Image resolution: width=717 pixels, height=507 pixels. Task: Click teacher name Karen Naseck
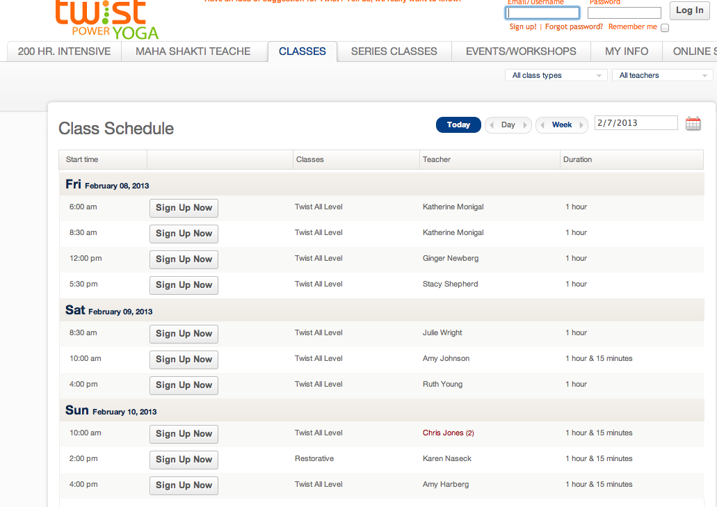tap(446, 458)
